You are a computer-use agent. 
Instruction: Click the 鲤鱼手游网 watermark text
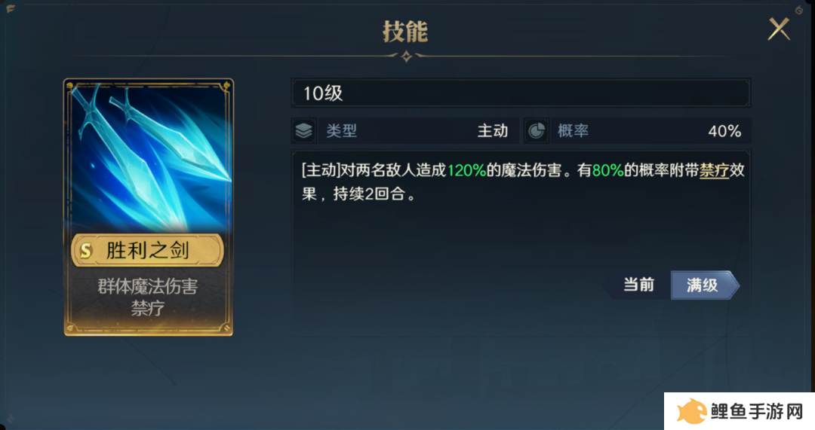click(x=758, y=412)
